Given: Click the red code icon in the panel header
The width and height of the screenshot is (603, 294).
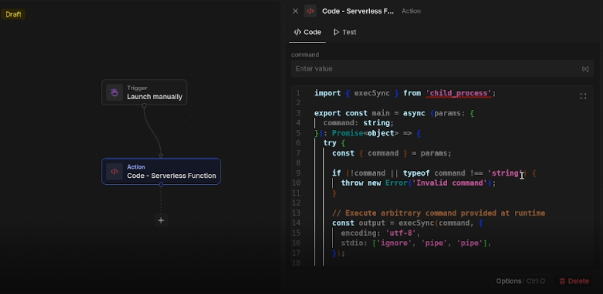Looking at the screenshot, I should tap(310, 11).
